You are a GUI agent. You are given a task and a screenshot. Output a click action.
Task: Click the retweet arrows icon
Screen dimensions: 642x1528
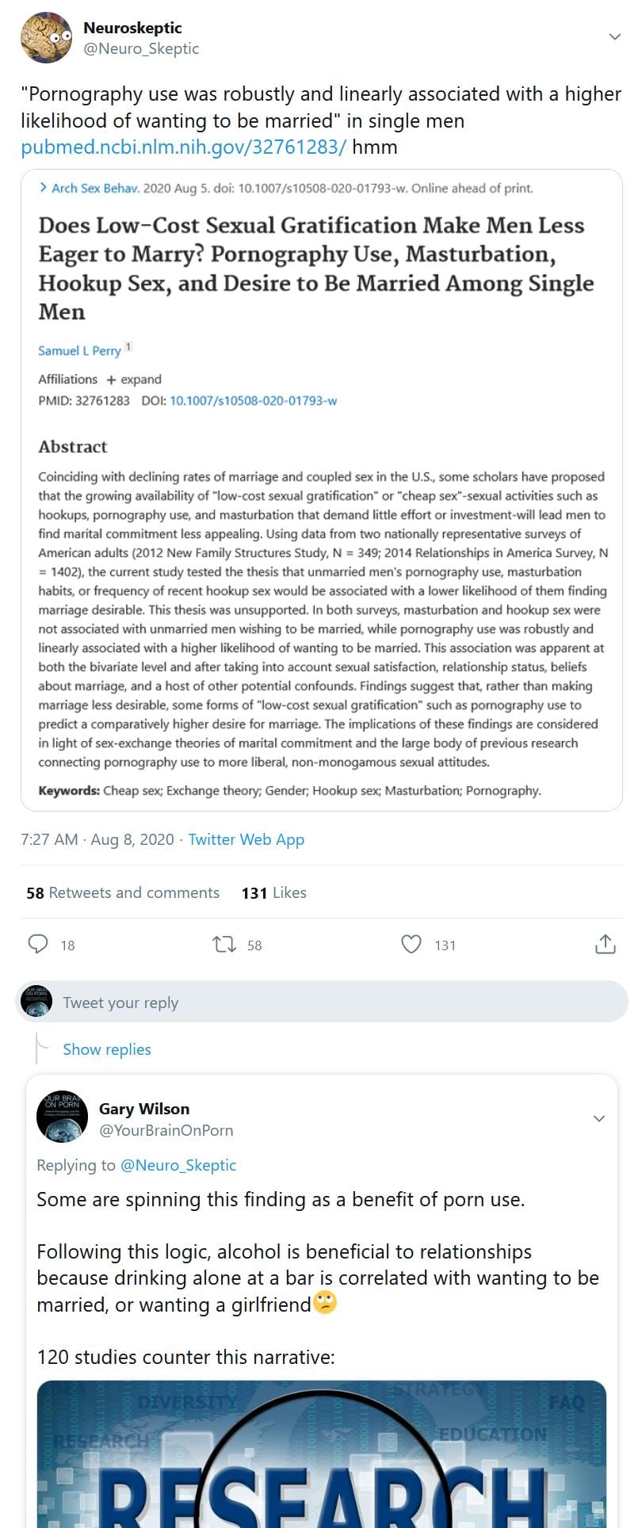click(x=224, y=944)
